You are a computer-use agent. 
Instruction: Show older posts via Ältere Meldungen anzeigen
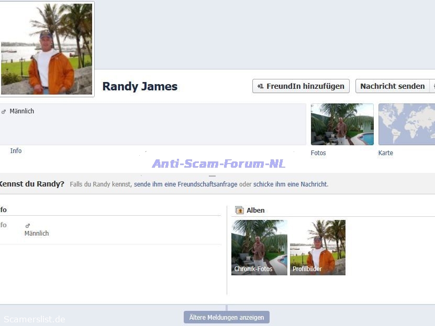click(x=227, y=317)
